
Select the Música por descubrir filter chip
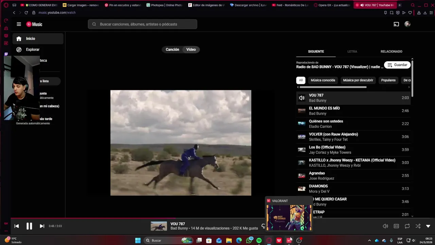(x=358, y=80)
